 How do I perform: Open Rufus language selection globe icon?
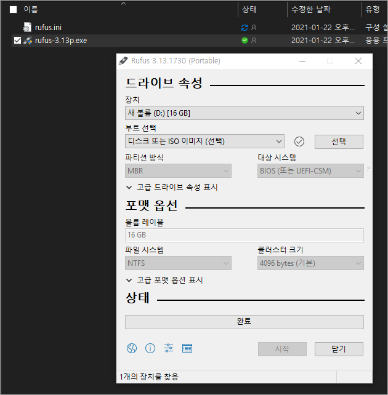(132, 348)
